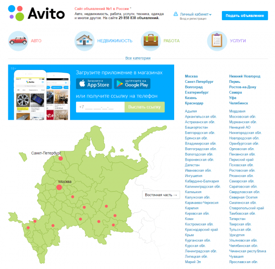Choose city Пермь

point(235,82)
